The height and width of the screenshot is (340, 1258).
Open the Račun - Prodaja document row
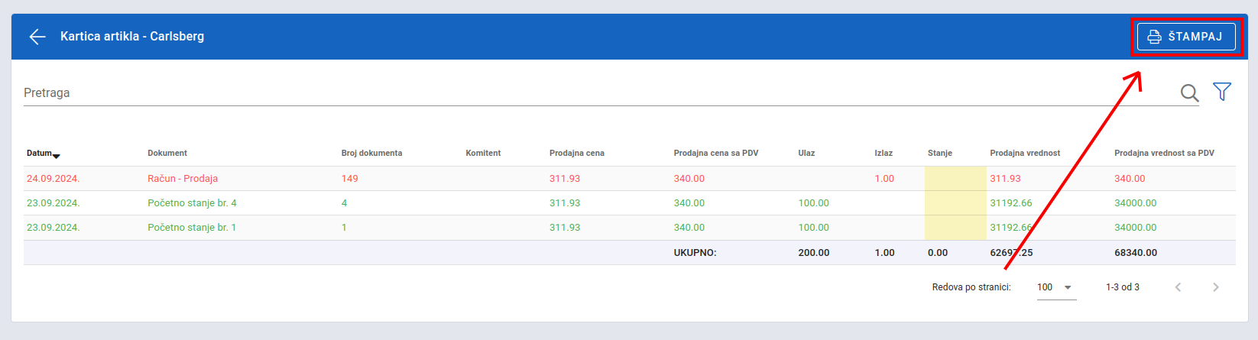pos(183,179)
